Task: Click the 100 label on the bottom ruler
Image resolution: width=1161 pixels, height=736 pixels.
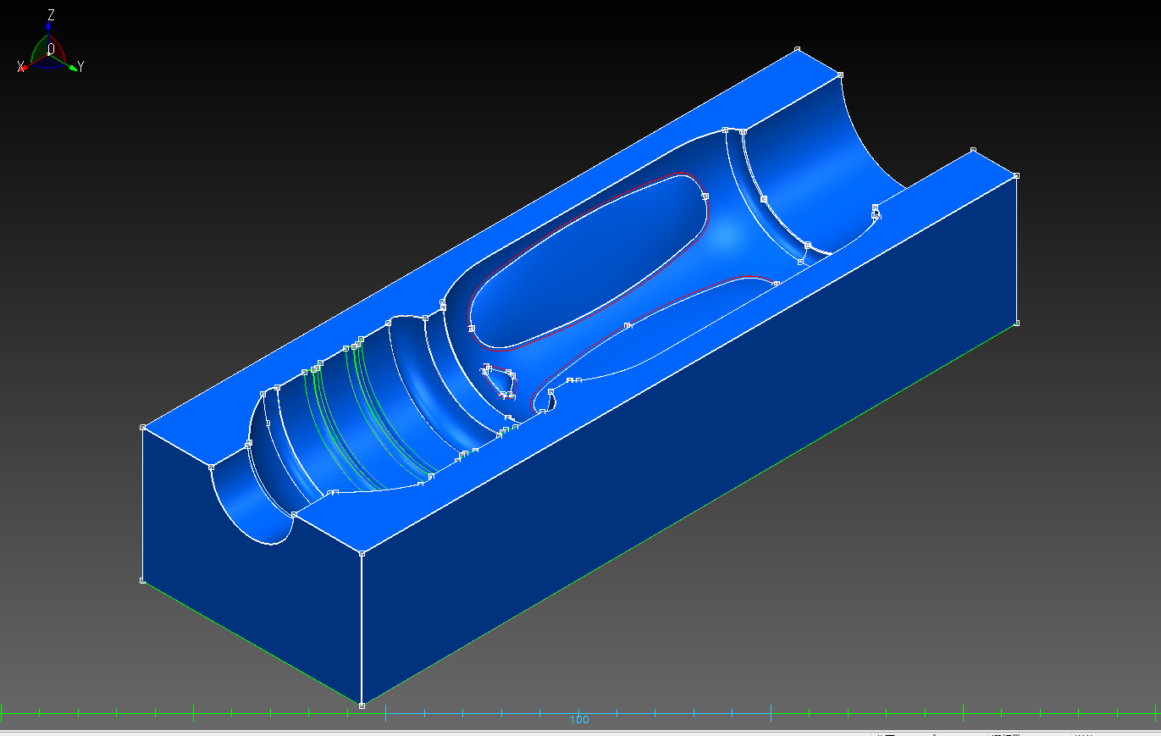Action: pyautogui.click(x=579, y=720)
